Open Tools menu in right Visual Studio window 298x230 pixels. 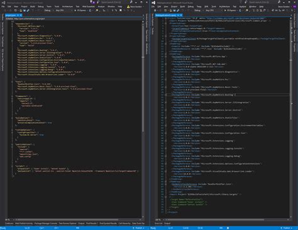[214, 7]
